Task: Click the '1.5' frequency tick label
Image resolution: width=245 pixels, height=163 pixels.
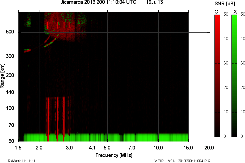Action: click(18, 148)
